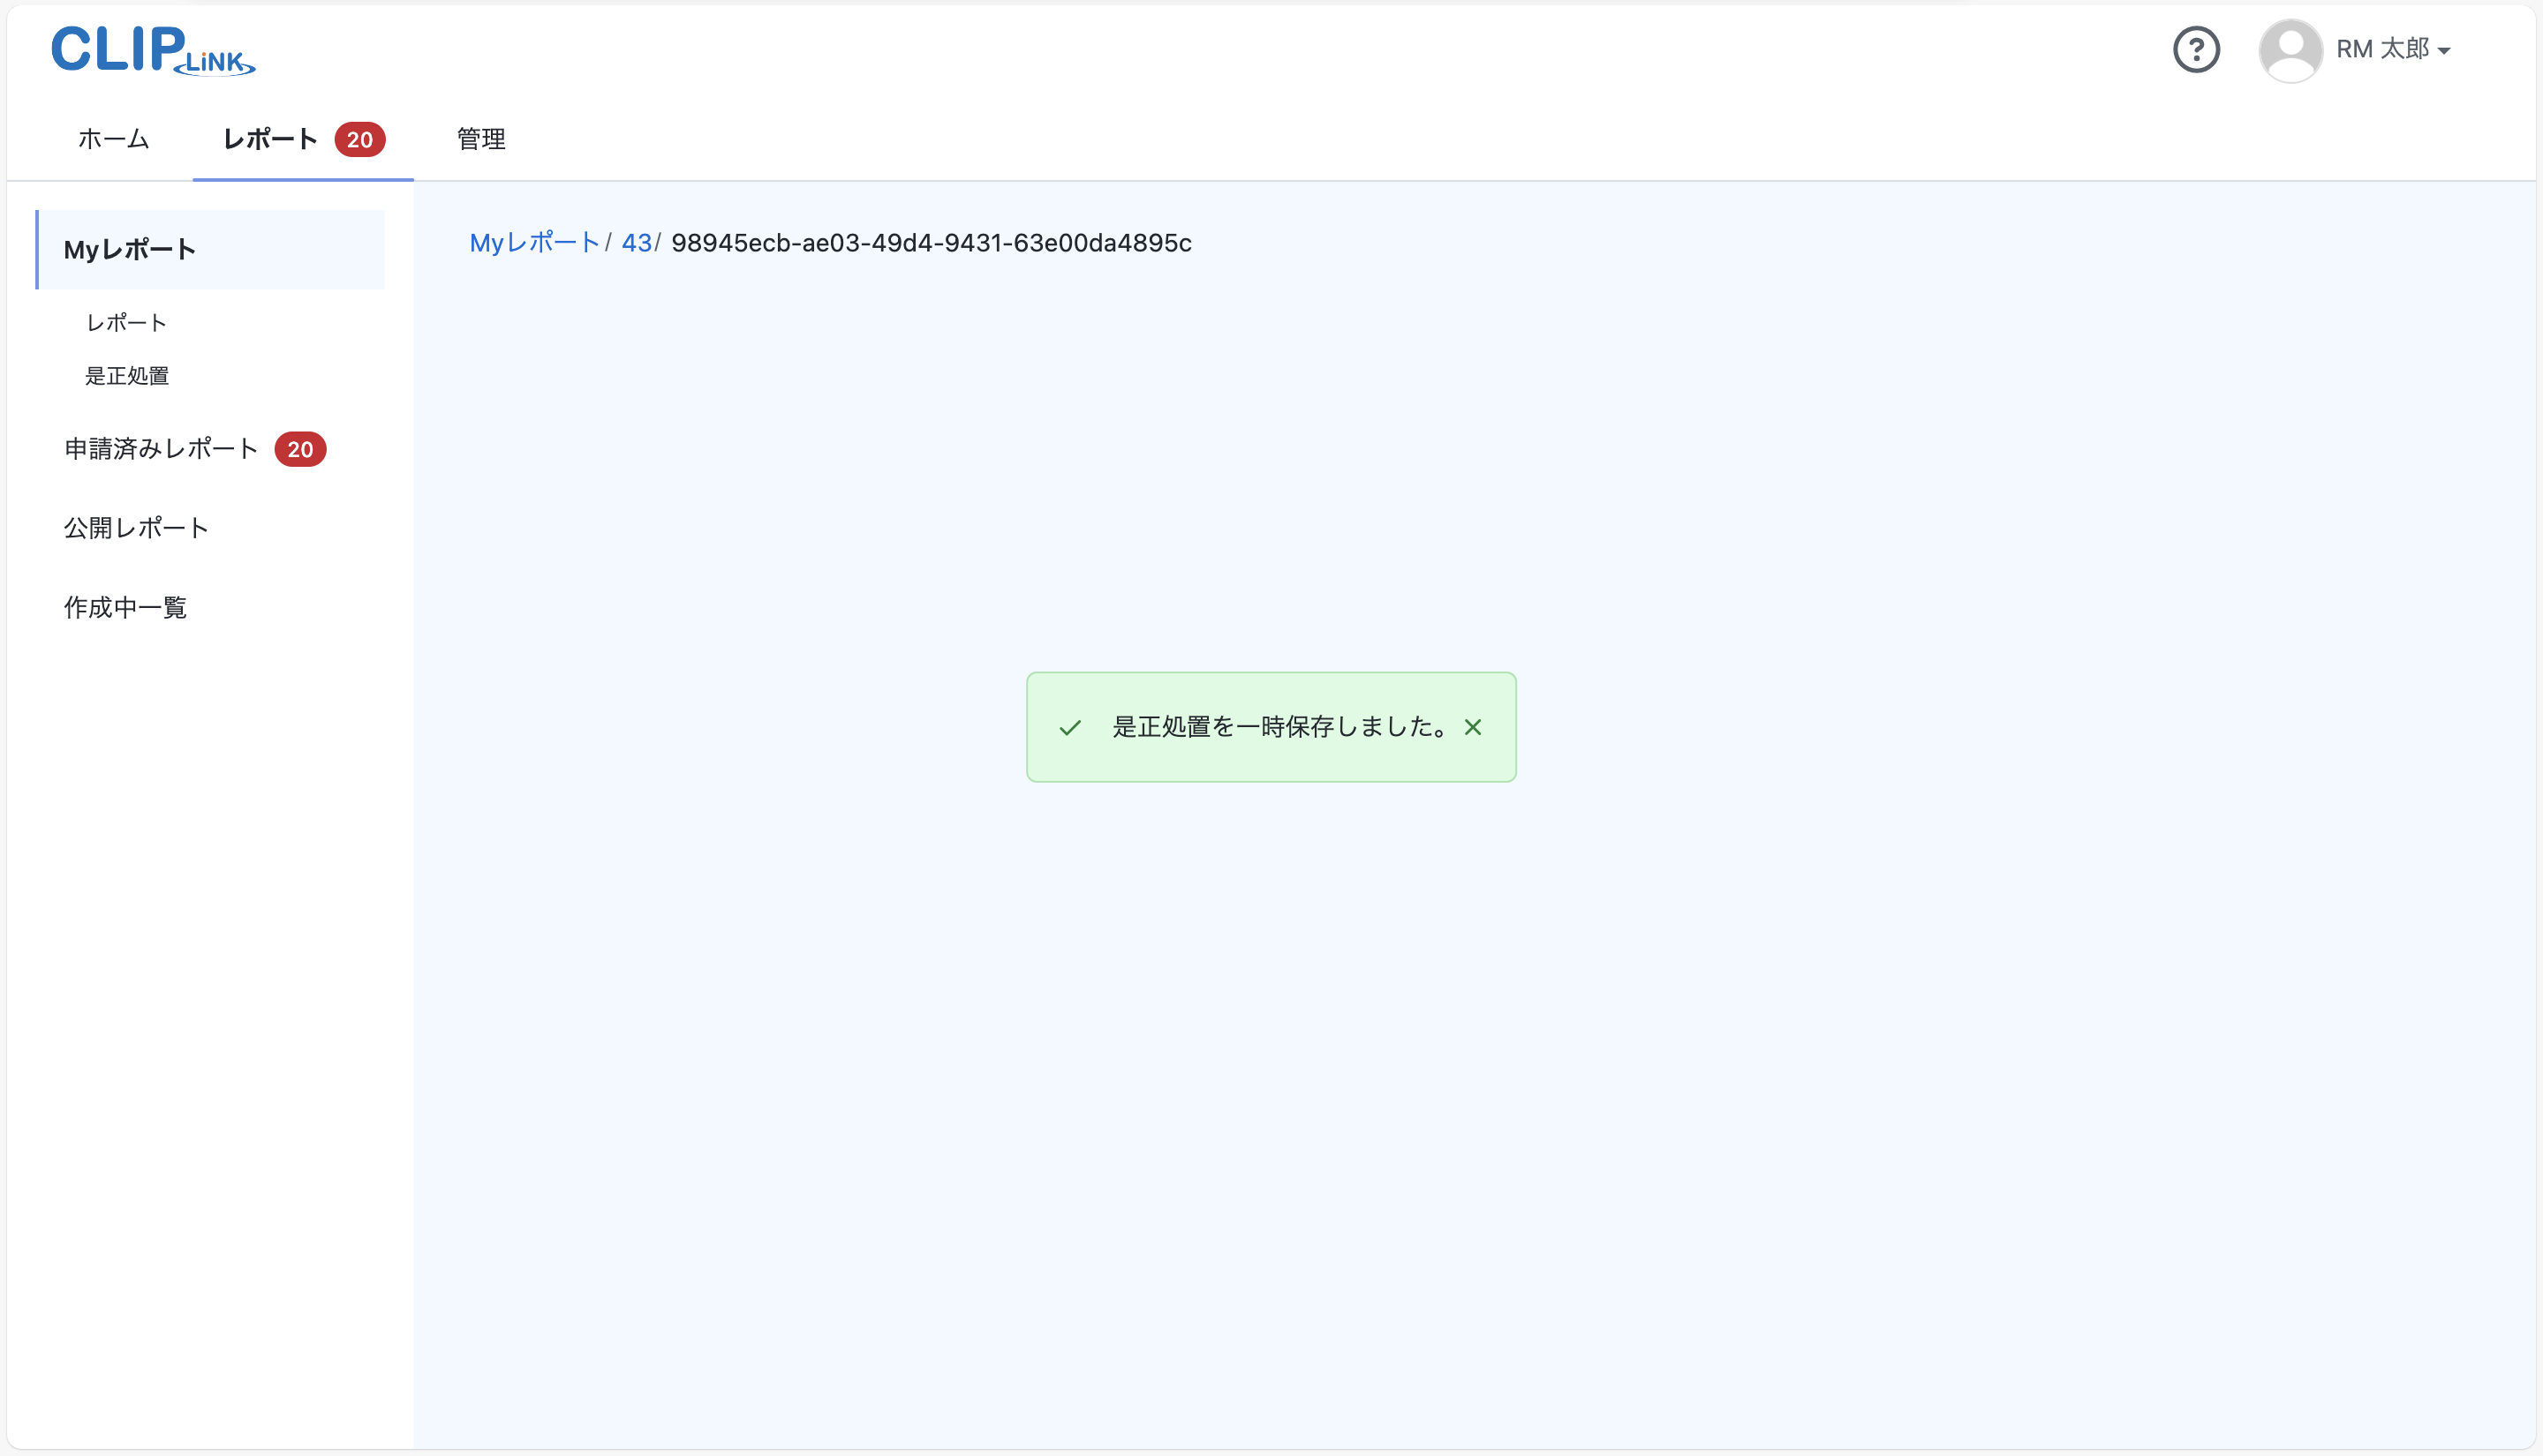The image size is (2543, 1456).
Task: Click the 20 badge on レポート tab
Action: [359, 139]
